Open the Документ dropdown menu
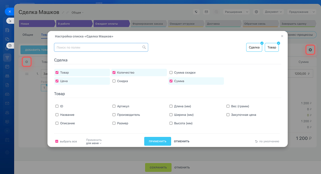 pos(273,12)
